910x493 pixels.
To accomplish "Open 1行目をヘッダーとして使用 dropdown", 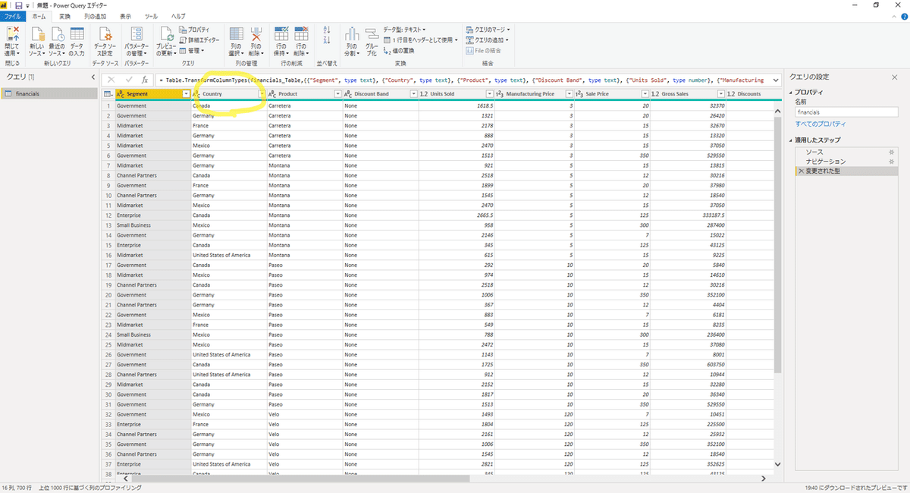I will point(422,39).
